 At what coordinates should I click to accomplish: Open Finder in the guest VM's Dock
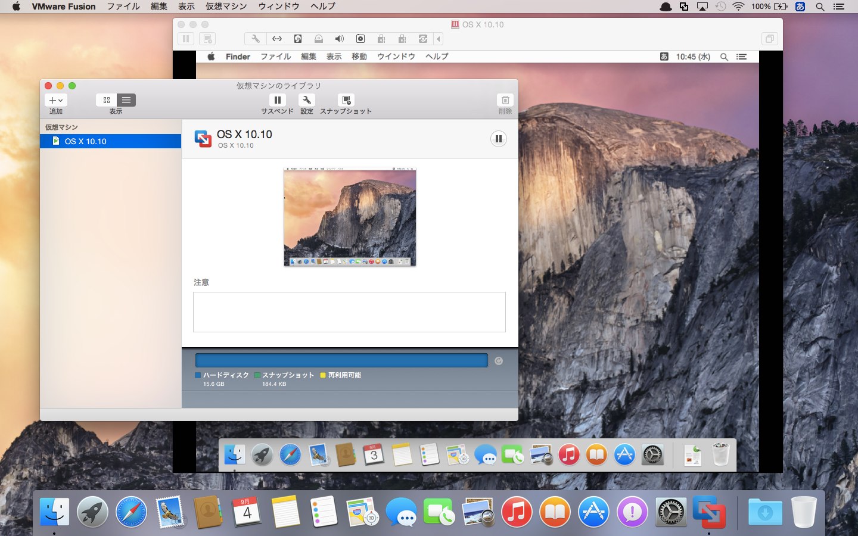pos(234,456)
